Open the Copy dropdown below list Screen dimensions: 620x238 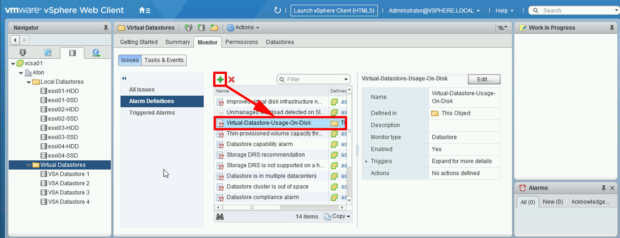click(x=337, y=216)
